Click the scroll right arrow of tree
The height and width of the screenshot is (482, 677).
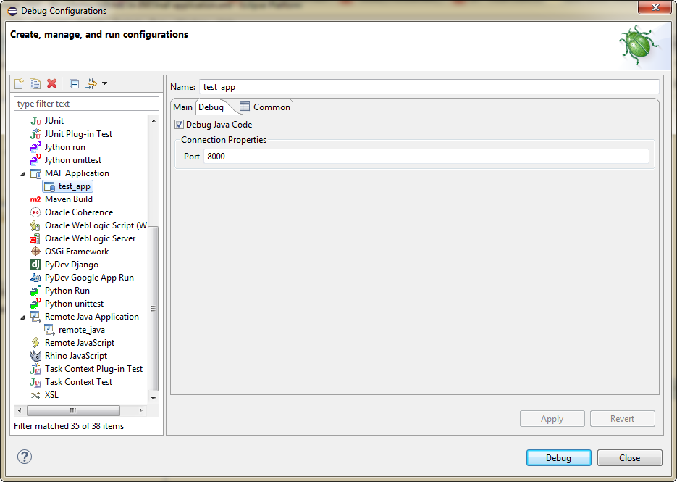pyautogui.click(x=140, y=410)
